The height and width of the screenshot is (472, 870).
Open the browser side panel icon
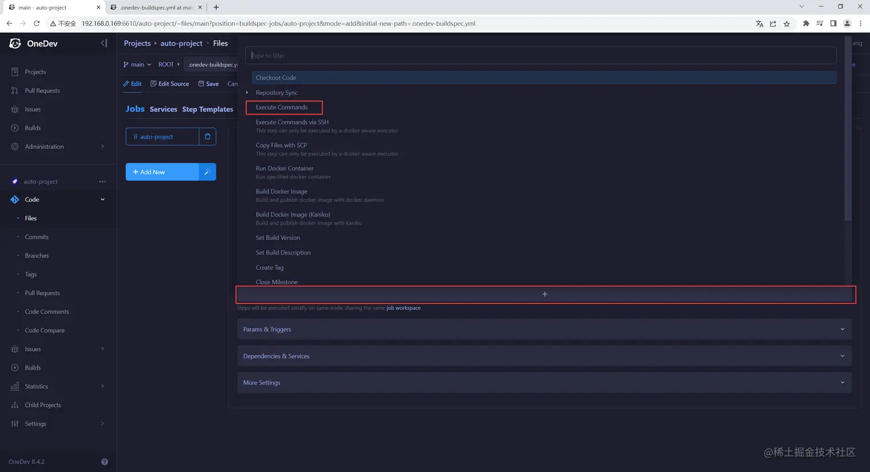click(833, 24)
